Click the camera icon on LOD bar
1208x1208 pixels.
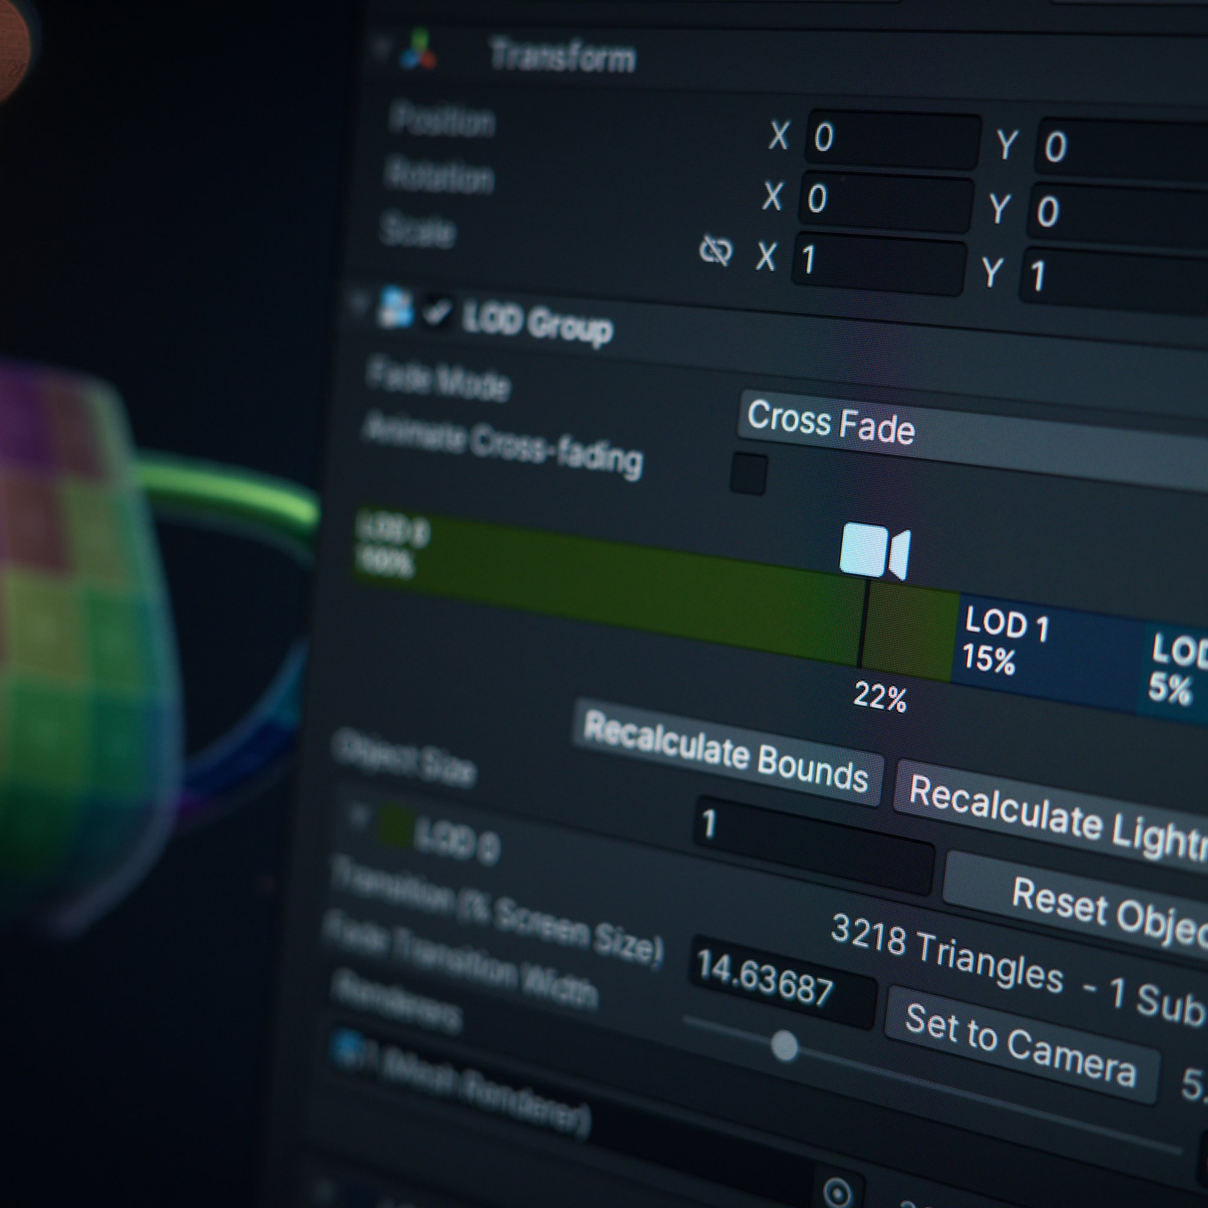pos(874,551)
